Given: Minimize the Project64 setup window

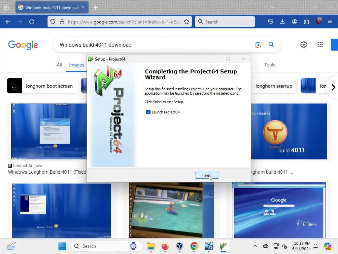Looking at the screenshot, I should 213,59.
